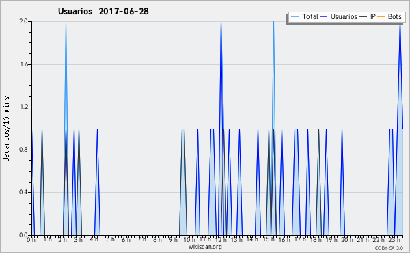Click the Usuarios/10 mins axis label
Viewport: 410px width, 253px height.
[7, 129]
